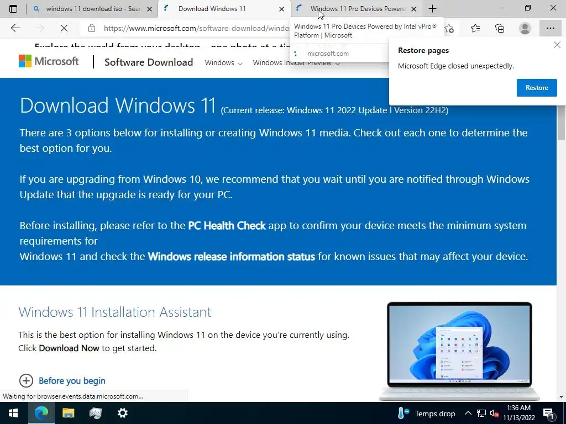Viewport: 566px width, 424px height.
Task: Dismiss the Restore pages popup
Action: [x=557, y=45]
